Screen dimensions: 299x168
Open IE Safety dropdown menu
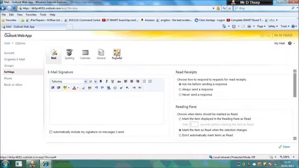pyautogui.click(x=273, y=26)
